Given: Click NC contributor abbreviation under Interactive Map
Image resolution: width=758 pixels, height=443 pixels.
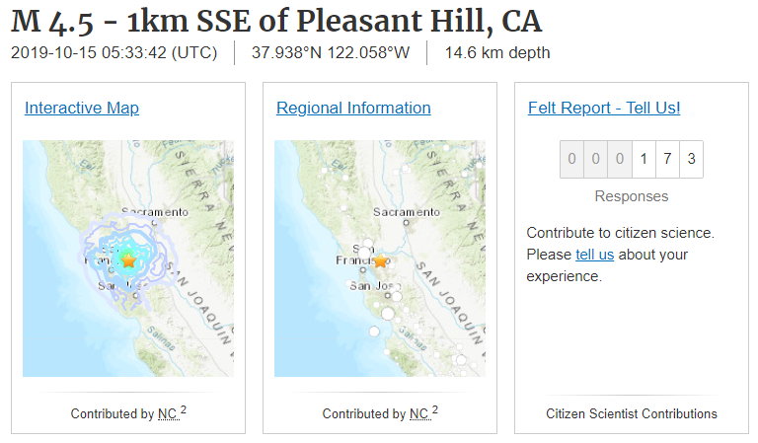Looking at the screenshot, I should point(167,414).
